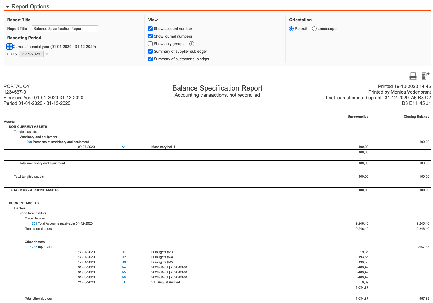Click the Report Title input field
The width and height of the screenshot is (433, 303).
[65, 29]
